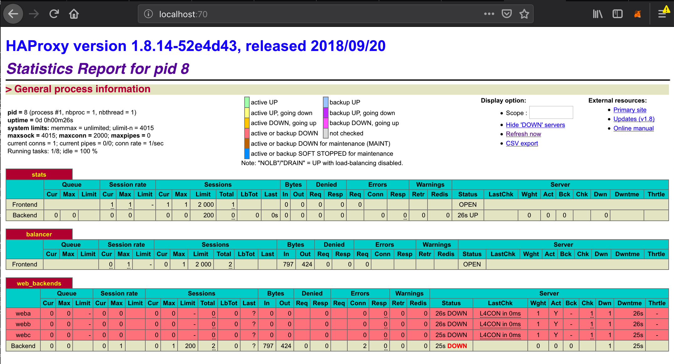
Task: Click L4CON in 0ms for weba
Action: [x=500, y=313]
